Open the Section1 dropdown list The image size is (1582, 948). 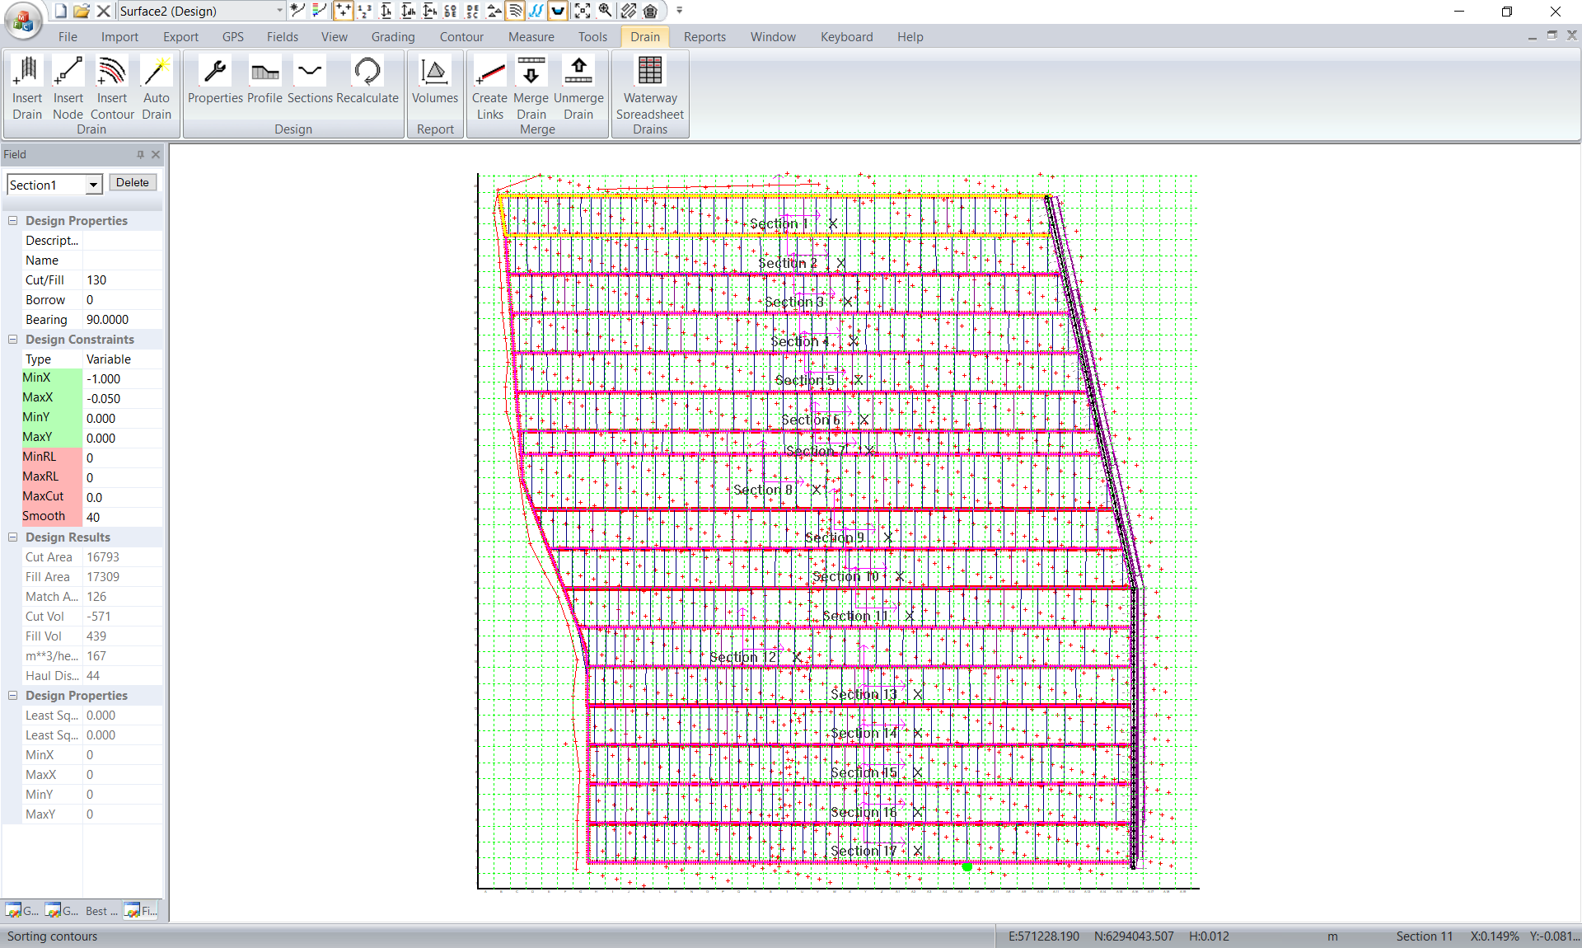(93, 185)
